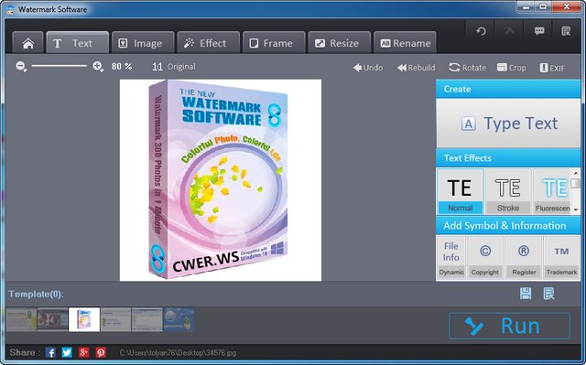Select the fifth thumbnail in filmstrip
Viewport: 586px width, 365px height.
tap(147, 319)
